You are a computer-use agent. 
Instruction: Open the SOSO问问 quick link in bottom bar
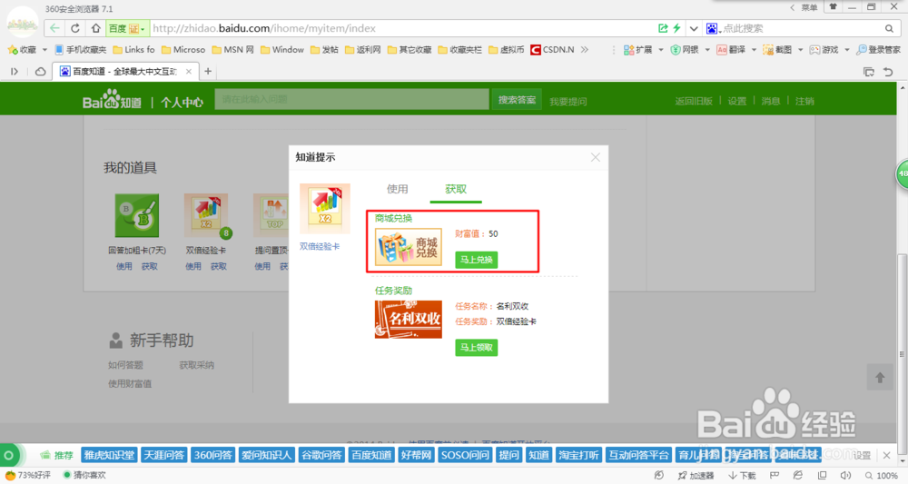pos(465,455)
